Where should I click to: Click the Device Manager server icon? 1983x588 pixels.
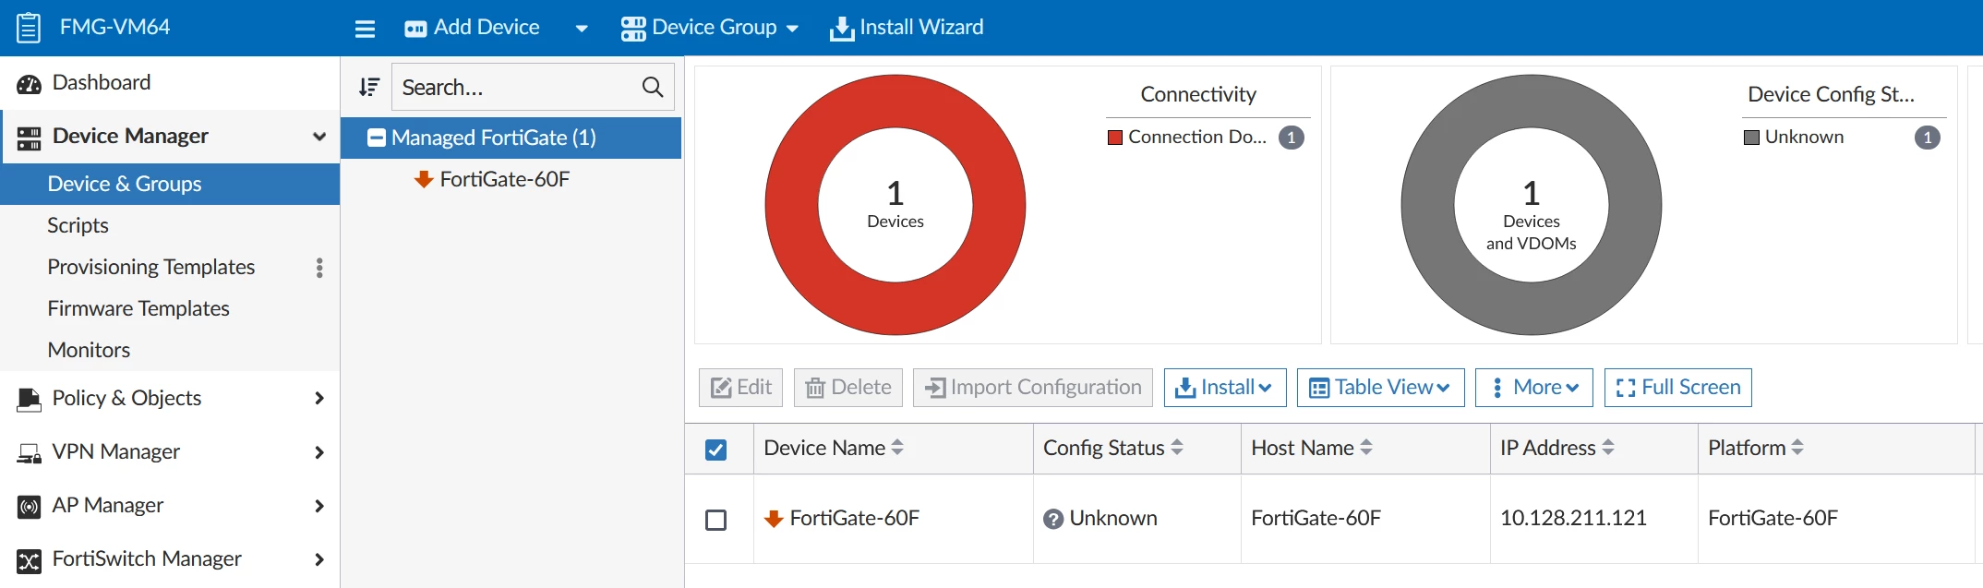[29, 138]
